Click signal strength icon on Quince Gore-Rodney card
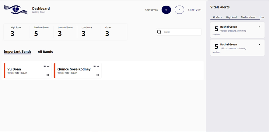This screenshot has height=132, width=270. 98,66
